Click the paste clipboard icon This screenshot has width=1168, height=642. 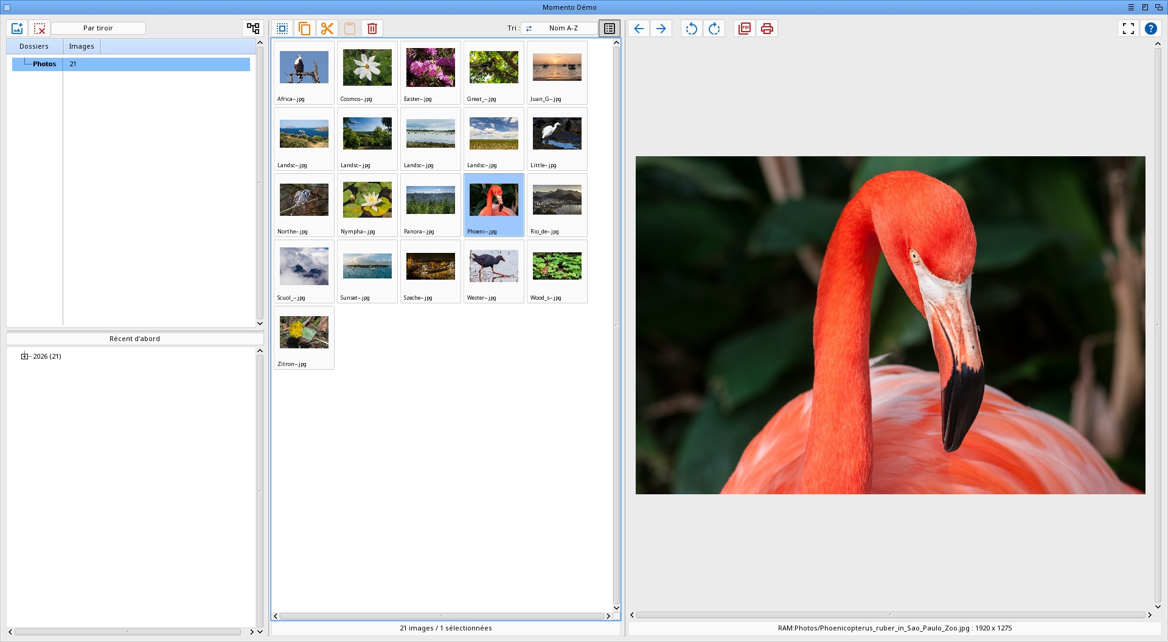350,29
